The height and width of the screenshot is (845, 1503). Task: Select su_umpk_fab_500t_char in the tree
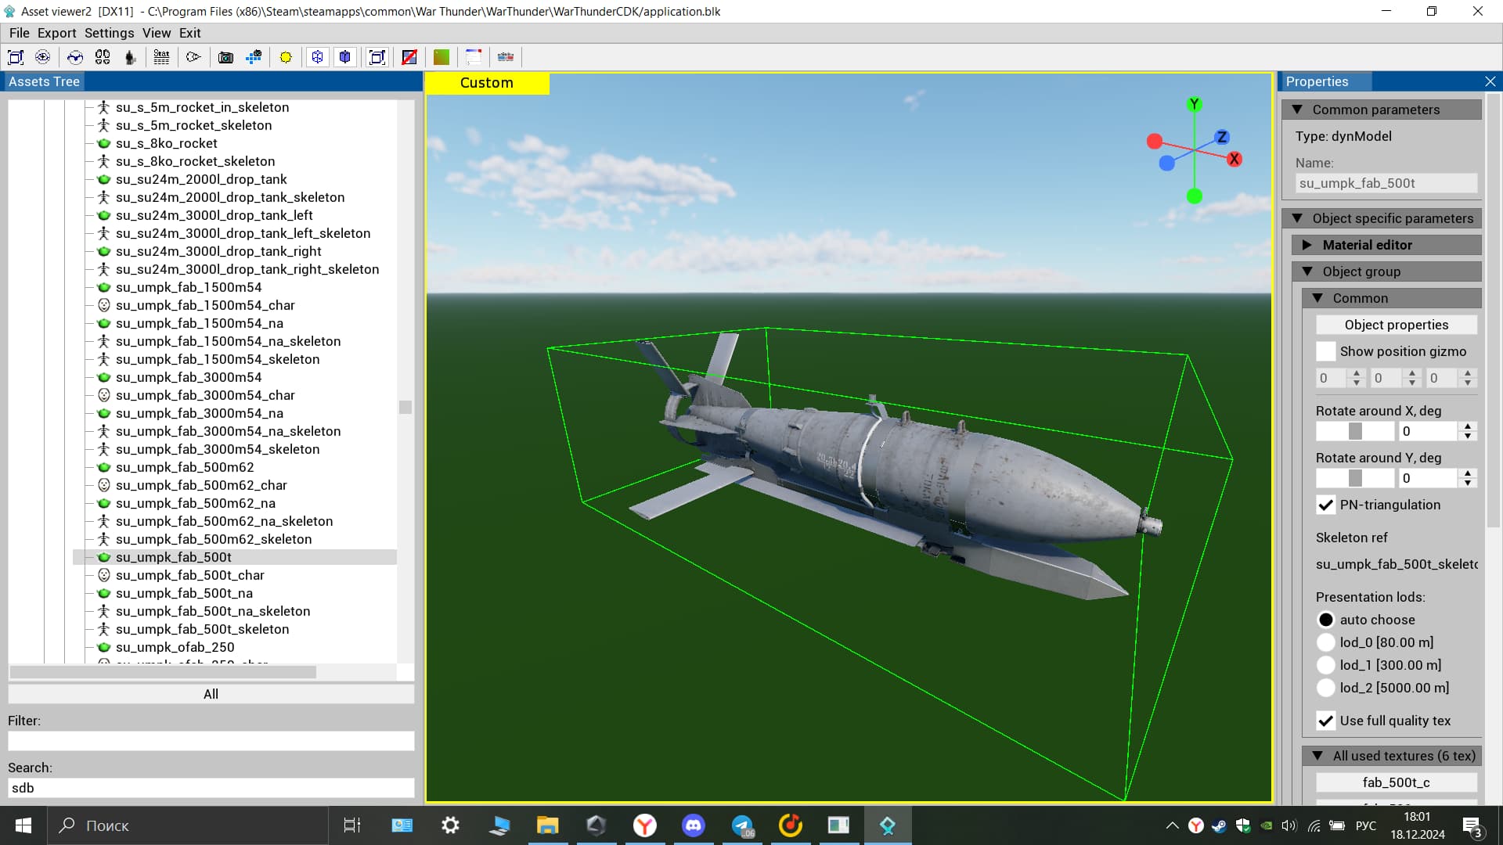pyautogui.click(x=190, y=575)
